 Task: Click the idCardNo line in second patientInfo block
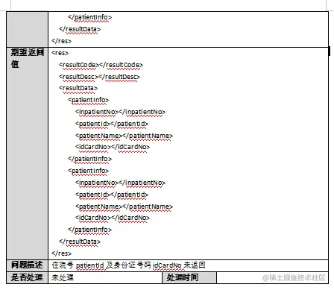tap(113, 218)
